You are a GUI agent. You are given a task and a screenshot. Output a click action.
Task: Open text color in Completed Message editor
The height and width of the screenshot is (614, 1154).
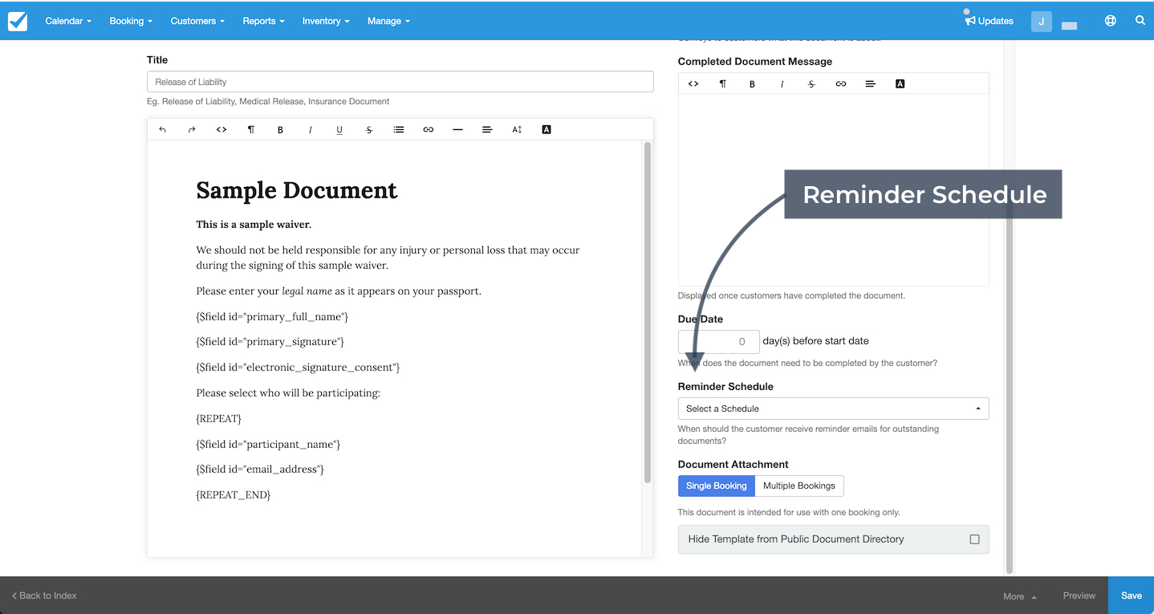tap(900, 83)
